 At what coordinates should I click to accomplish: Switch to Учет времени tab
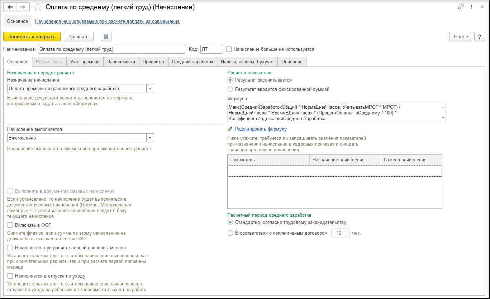tap(85, 62)
